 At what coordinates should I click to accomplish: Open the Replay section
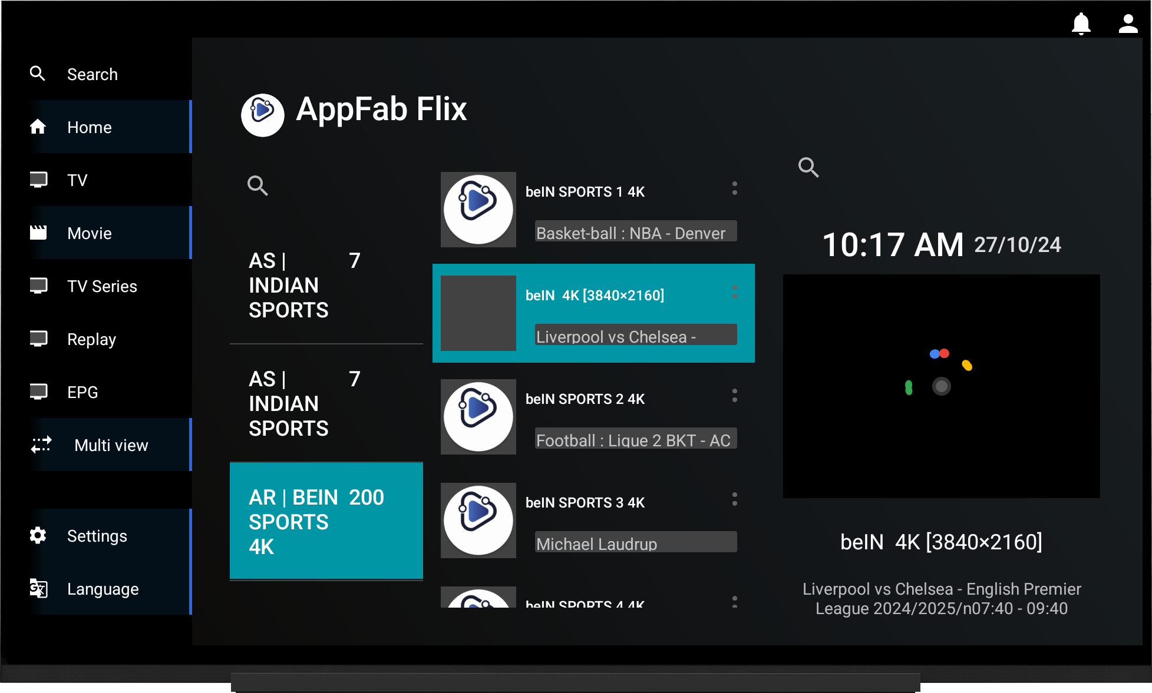[111, 339]
